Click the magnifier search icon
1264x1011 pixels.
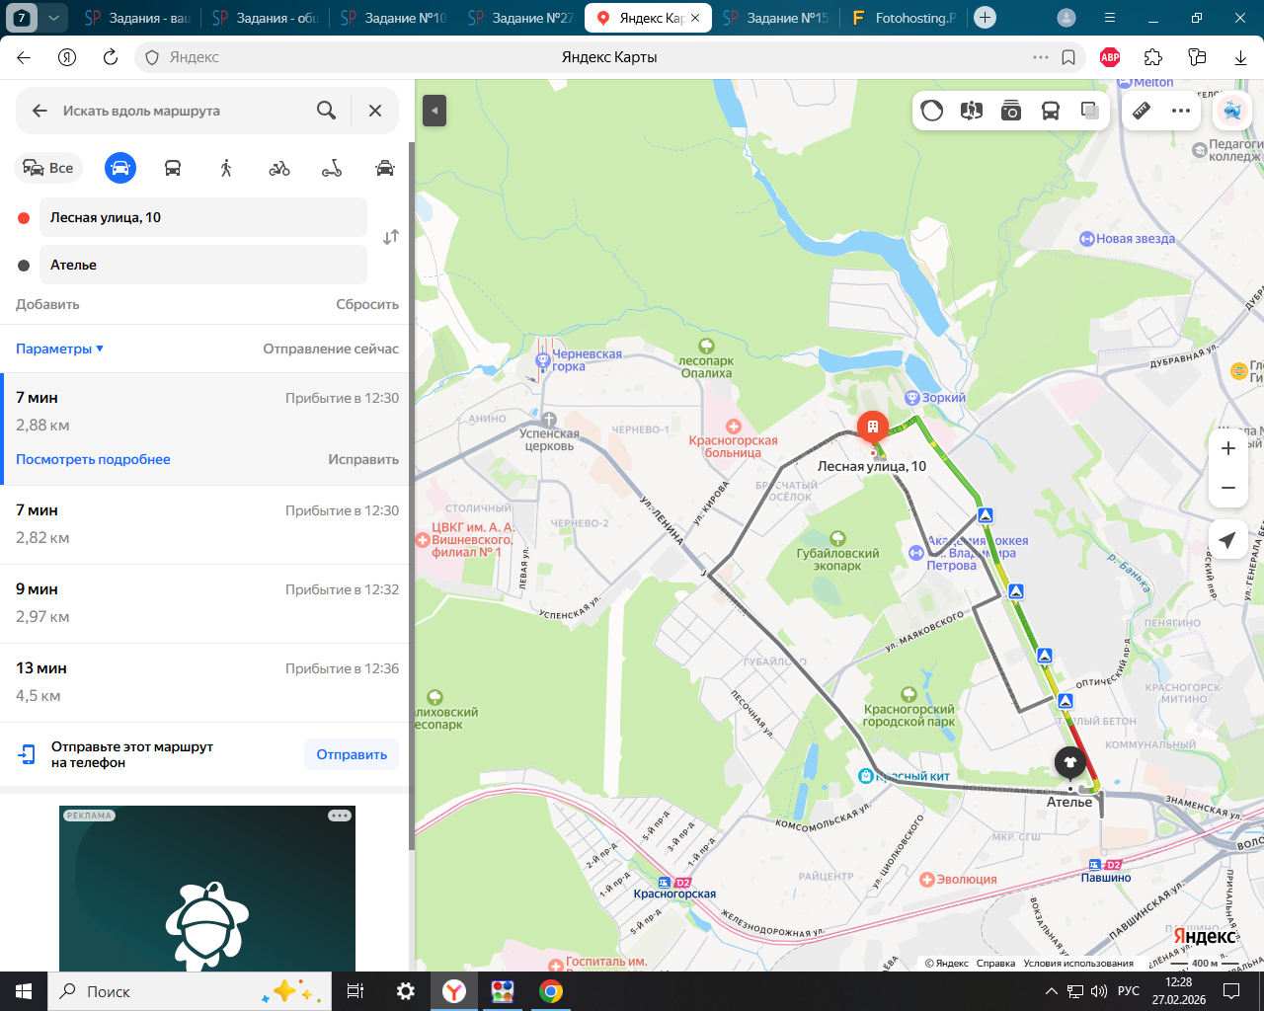(x=327, y=111)
